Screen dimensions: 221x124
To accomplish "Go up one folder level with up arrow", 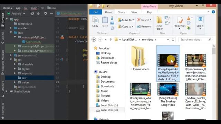I will [111, 40].
